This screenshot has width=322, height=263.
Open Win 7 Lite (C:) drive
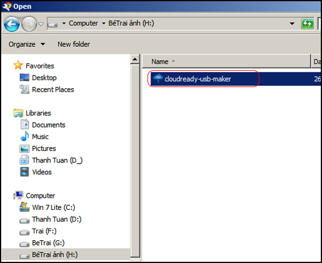coord(53,207)
